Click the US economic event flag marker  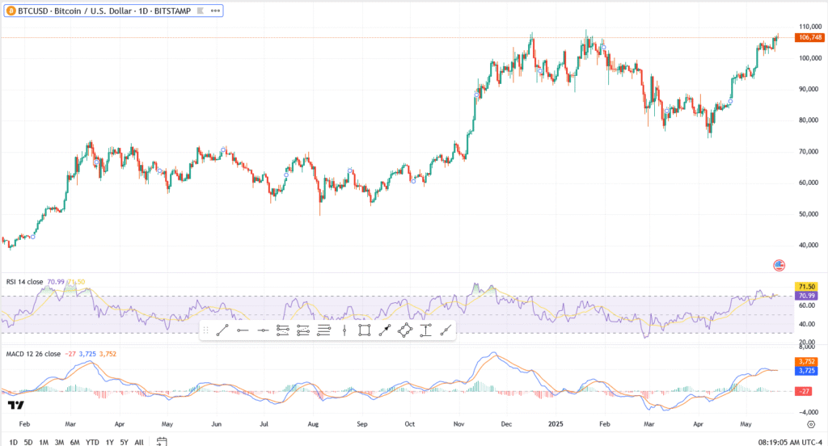point(779,265)
